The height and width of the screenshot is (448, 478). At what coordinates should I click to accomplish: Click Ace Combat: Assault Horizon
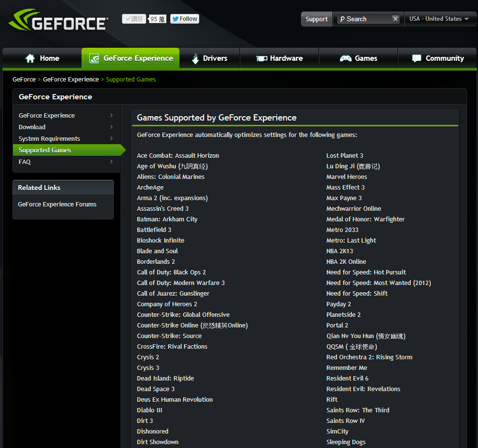[178, 155]
